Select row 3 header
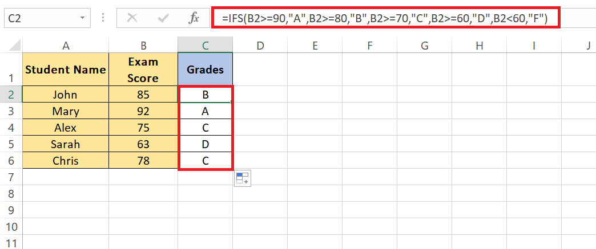The height and width of the screenshot is (249, 596). [11, 111]
